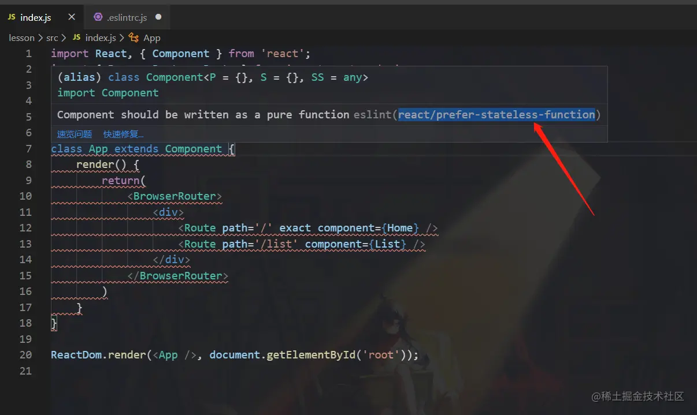The width and height of the screenshot is (697, 415).
Task: Click 'exact' attribute on line 12
Action: pyautogui.click(x=295, y=228)
